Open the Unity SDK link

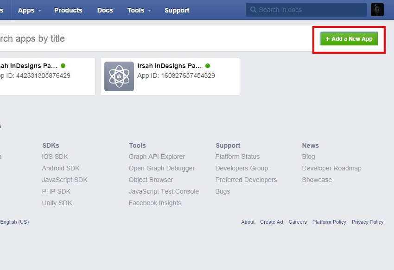(x=57, y=203)
